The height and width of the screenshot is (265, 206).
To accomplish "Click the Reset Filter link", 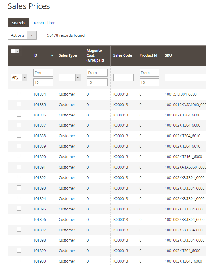I will click(x=44, y=23).
